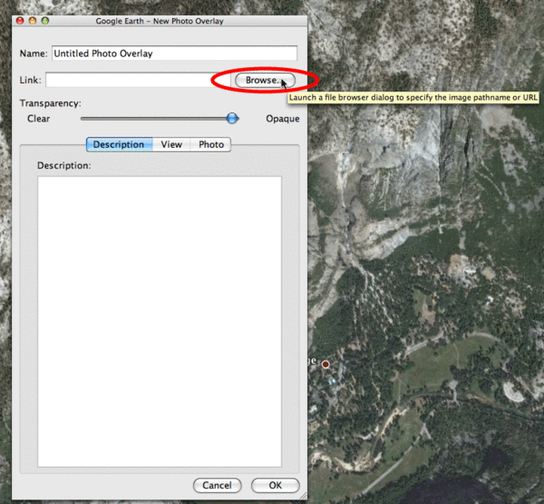
Task: Switch to the Photo tab
Action: [x=210, y=144]
